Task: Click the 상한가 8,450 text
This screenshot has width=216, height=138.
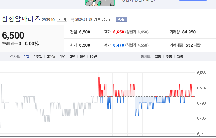Action: pos(137,32)
